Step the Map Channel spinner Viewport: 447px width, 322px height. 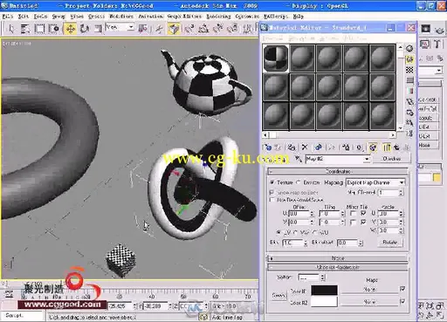402,193
